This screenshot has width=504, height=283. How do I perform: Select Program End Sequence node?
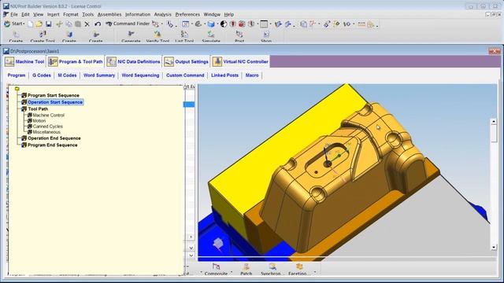click(x=53, y=145)
